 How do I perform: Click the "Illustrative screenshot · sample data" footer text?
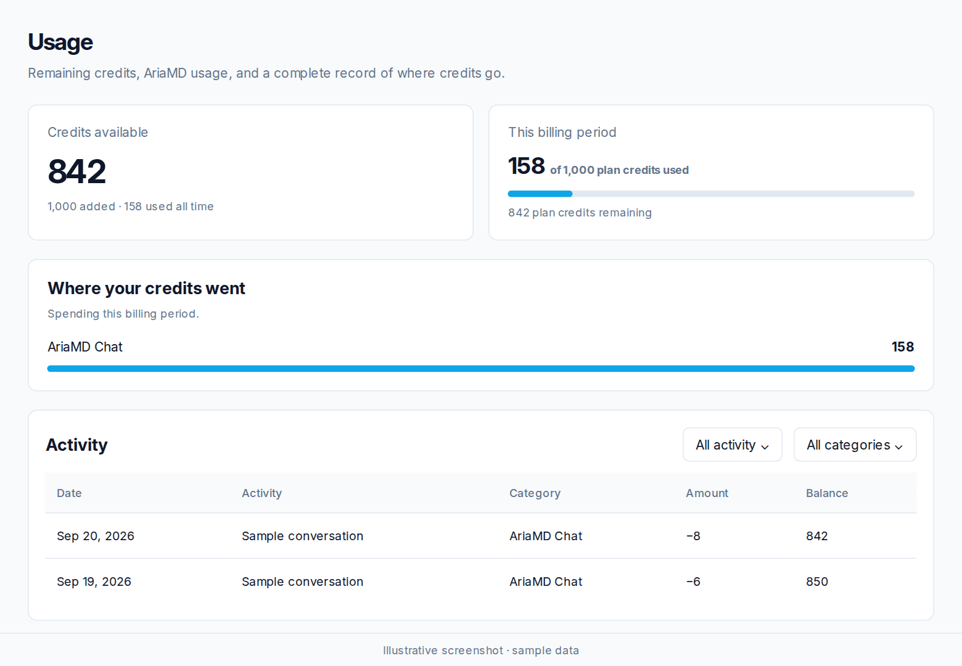pyautogui.click(x=481, y=651)
